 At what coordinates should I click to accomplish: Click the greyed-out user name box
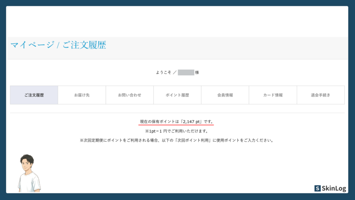186,72
